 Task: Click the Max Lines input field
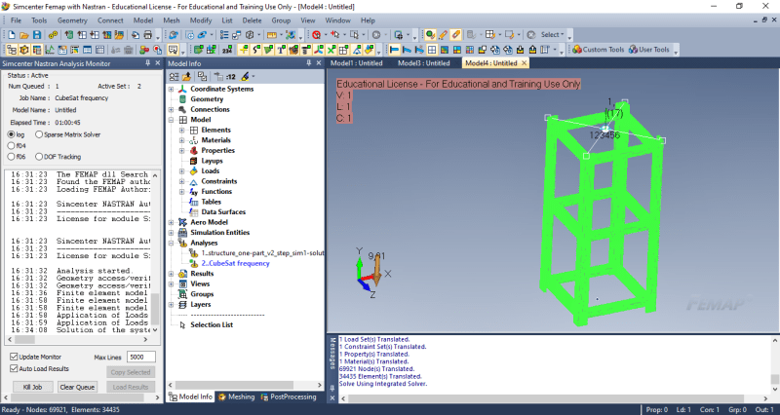(x=141, y=357)
